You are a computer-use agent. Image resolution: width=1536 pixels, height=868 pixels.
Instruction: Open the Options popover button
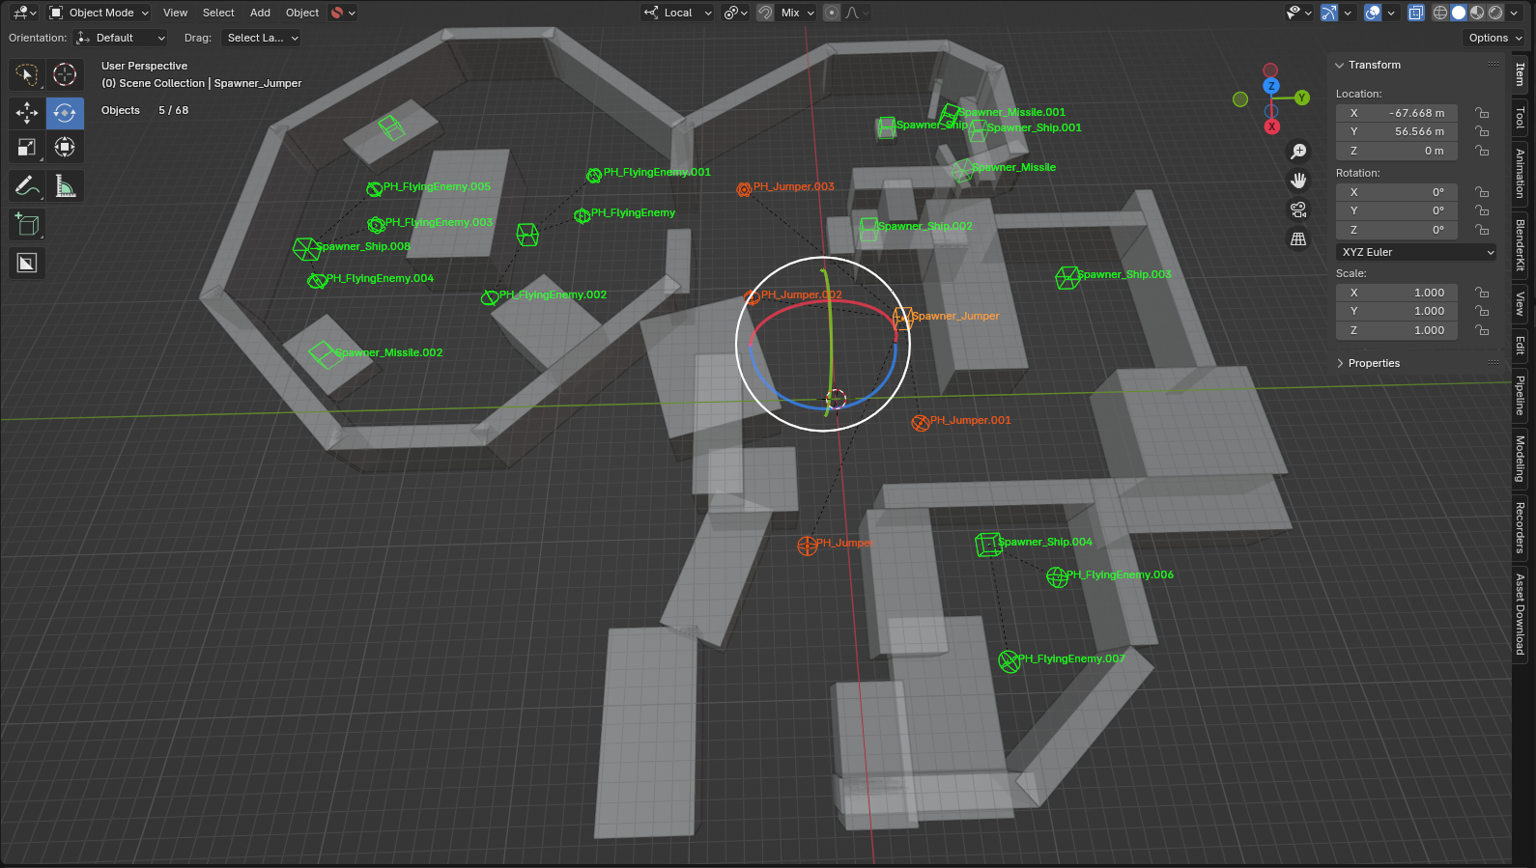tap(1494, 38)
